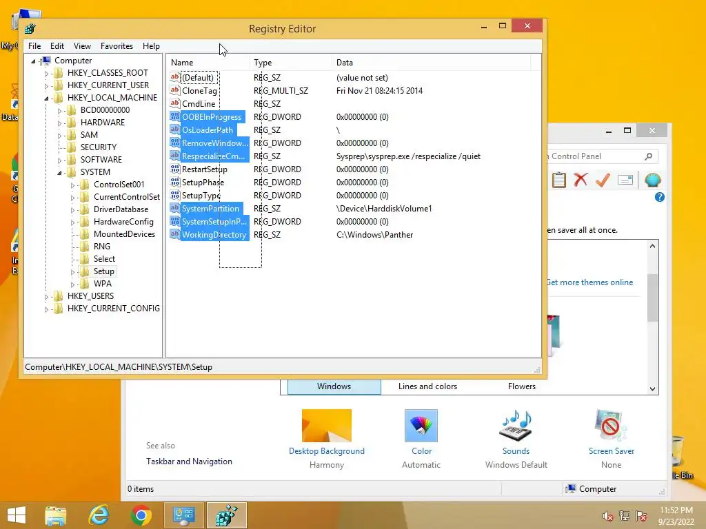Open Taskbar and Navigation link

[189, 461]
